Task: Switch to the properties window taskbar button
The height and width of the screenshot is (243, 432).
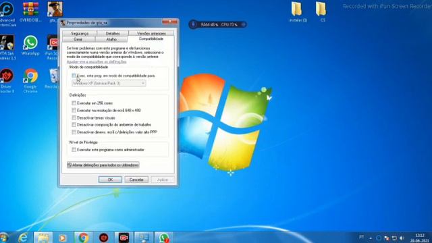Action: 144,238
